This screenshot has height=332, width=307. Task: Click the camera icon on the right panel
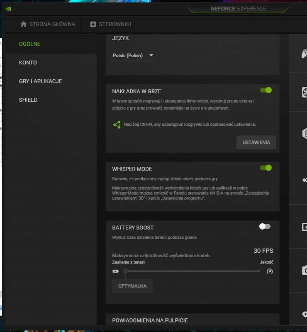305,271
